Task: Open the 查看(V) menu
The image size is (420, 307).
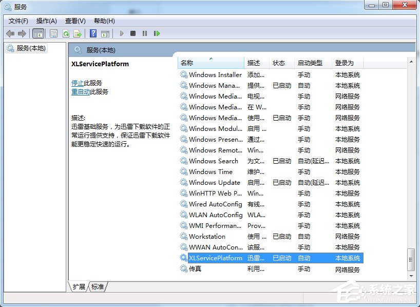Action: pyautogui.click(x=75, y=21)
